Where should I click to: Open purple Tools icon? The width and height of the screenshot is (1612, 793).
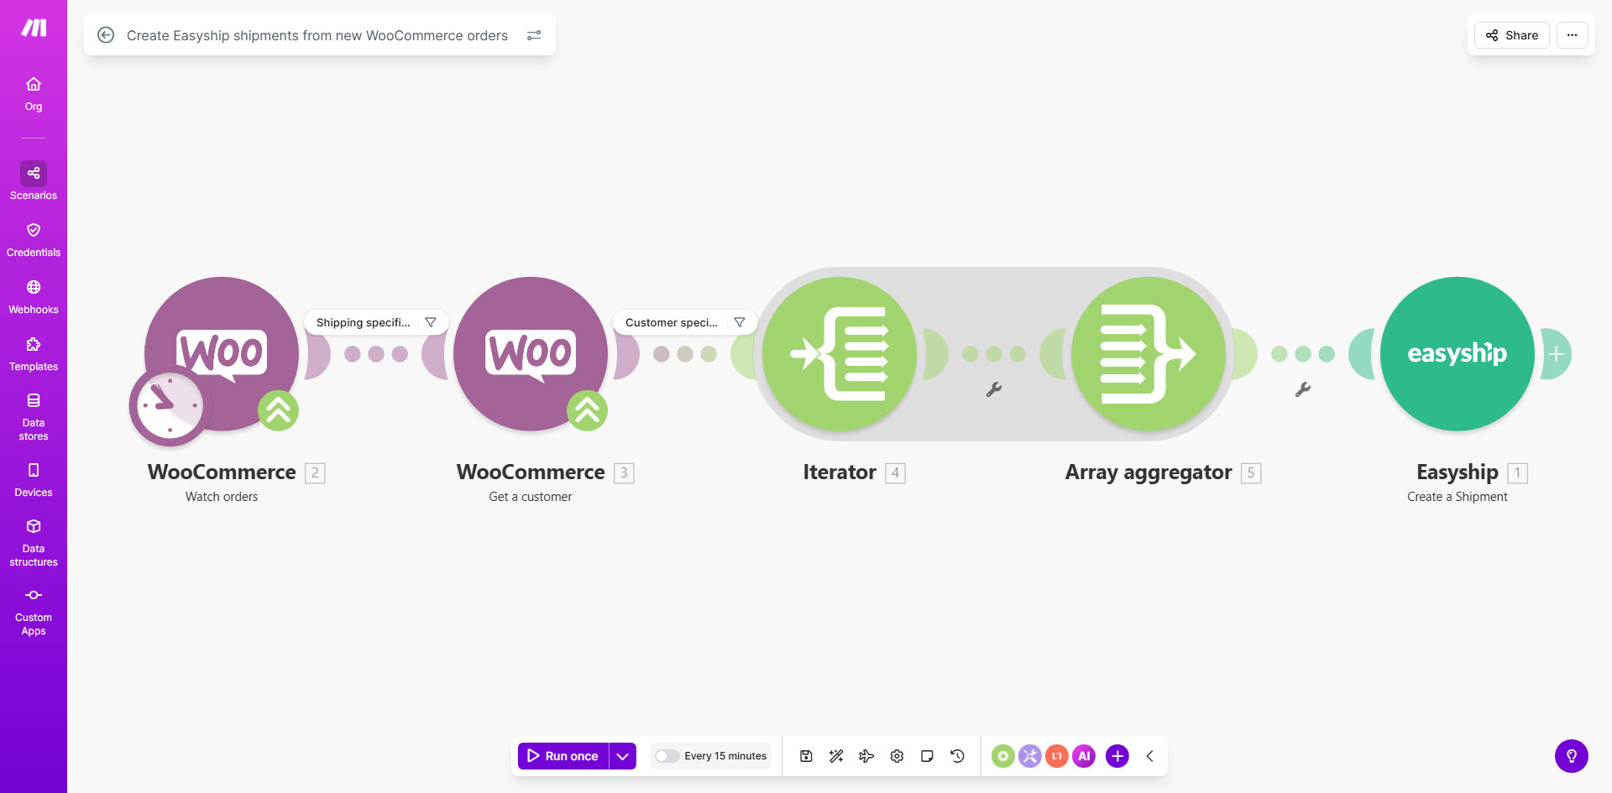click(x=1030, y=756)
